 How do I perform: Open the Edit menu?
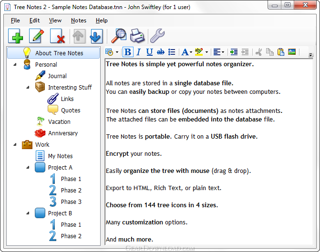34,20
